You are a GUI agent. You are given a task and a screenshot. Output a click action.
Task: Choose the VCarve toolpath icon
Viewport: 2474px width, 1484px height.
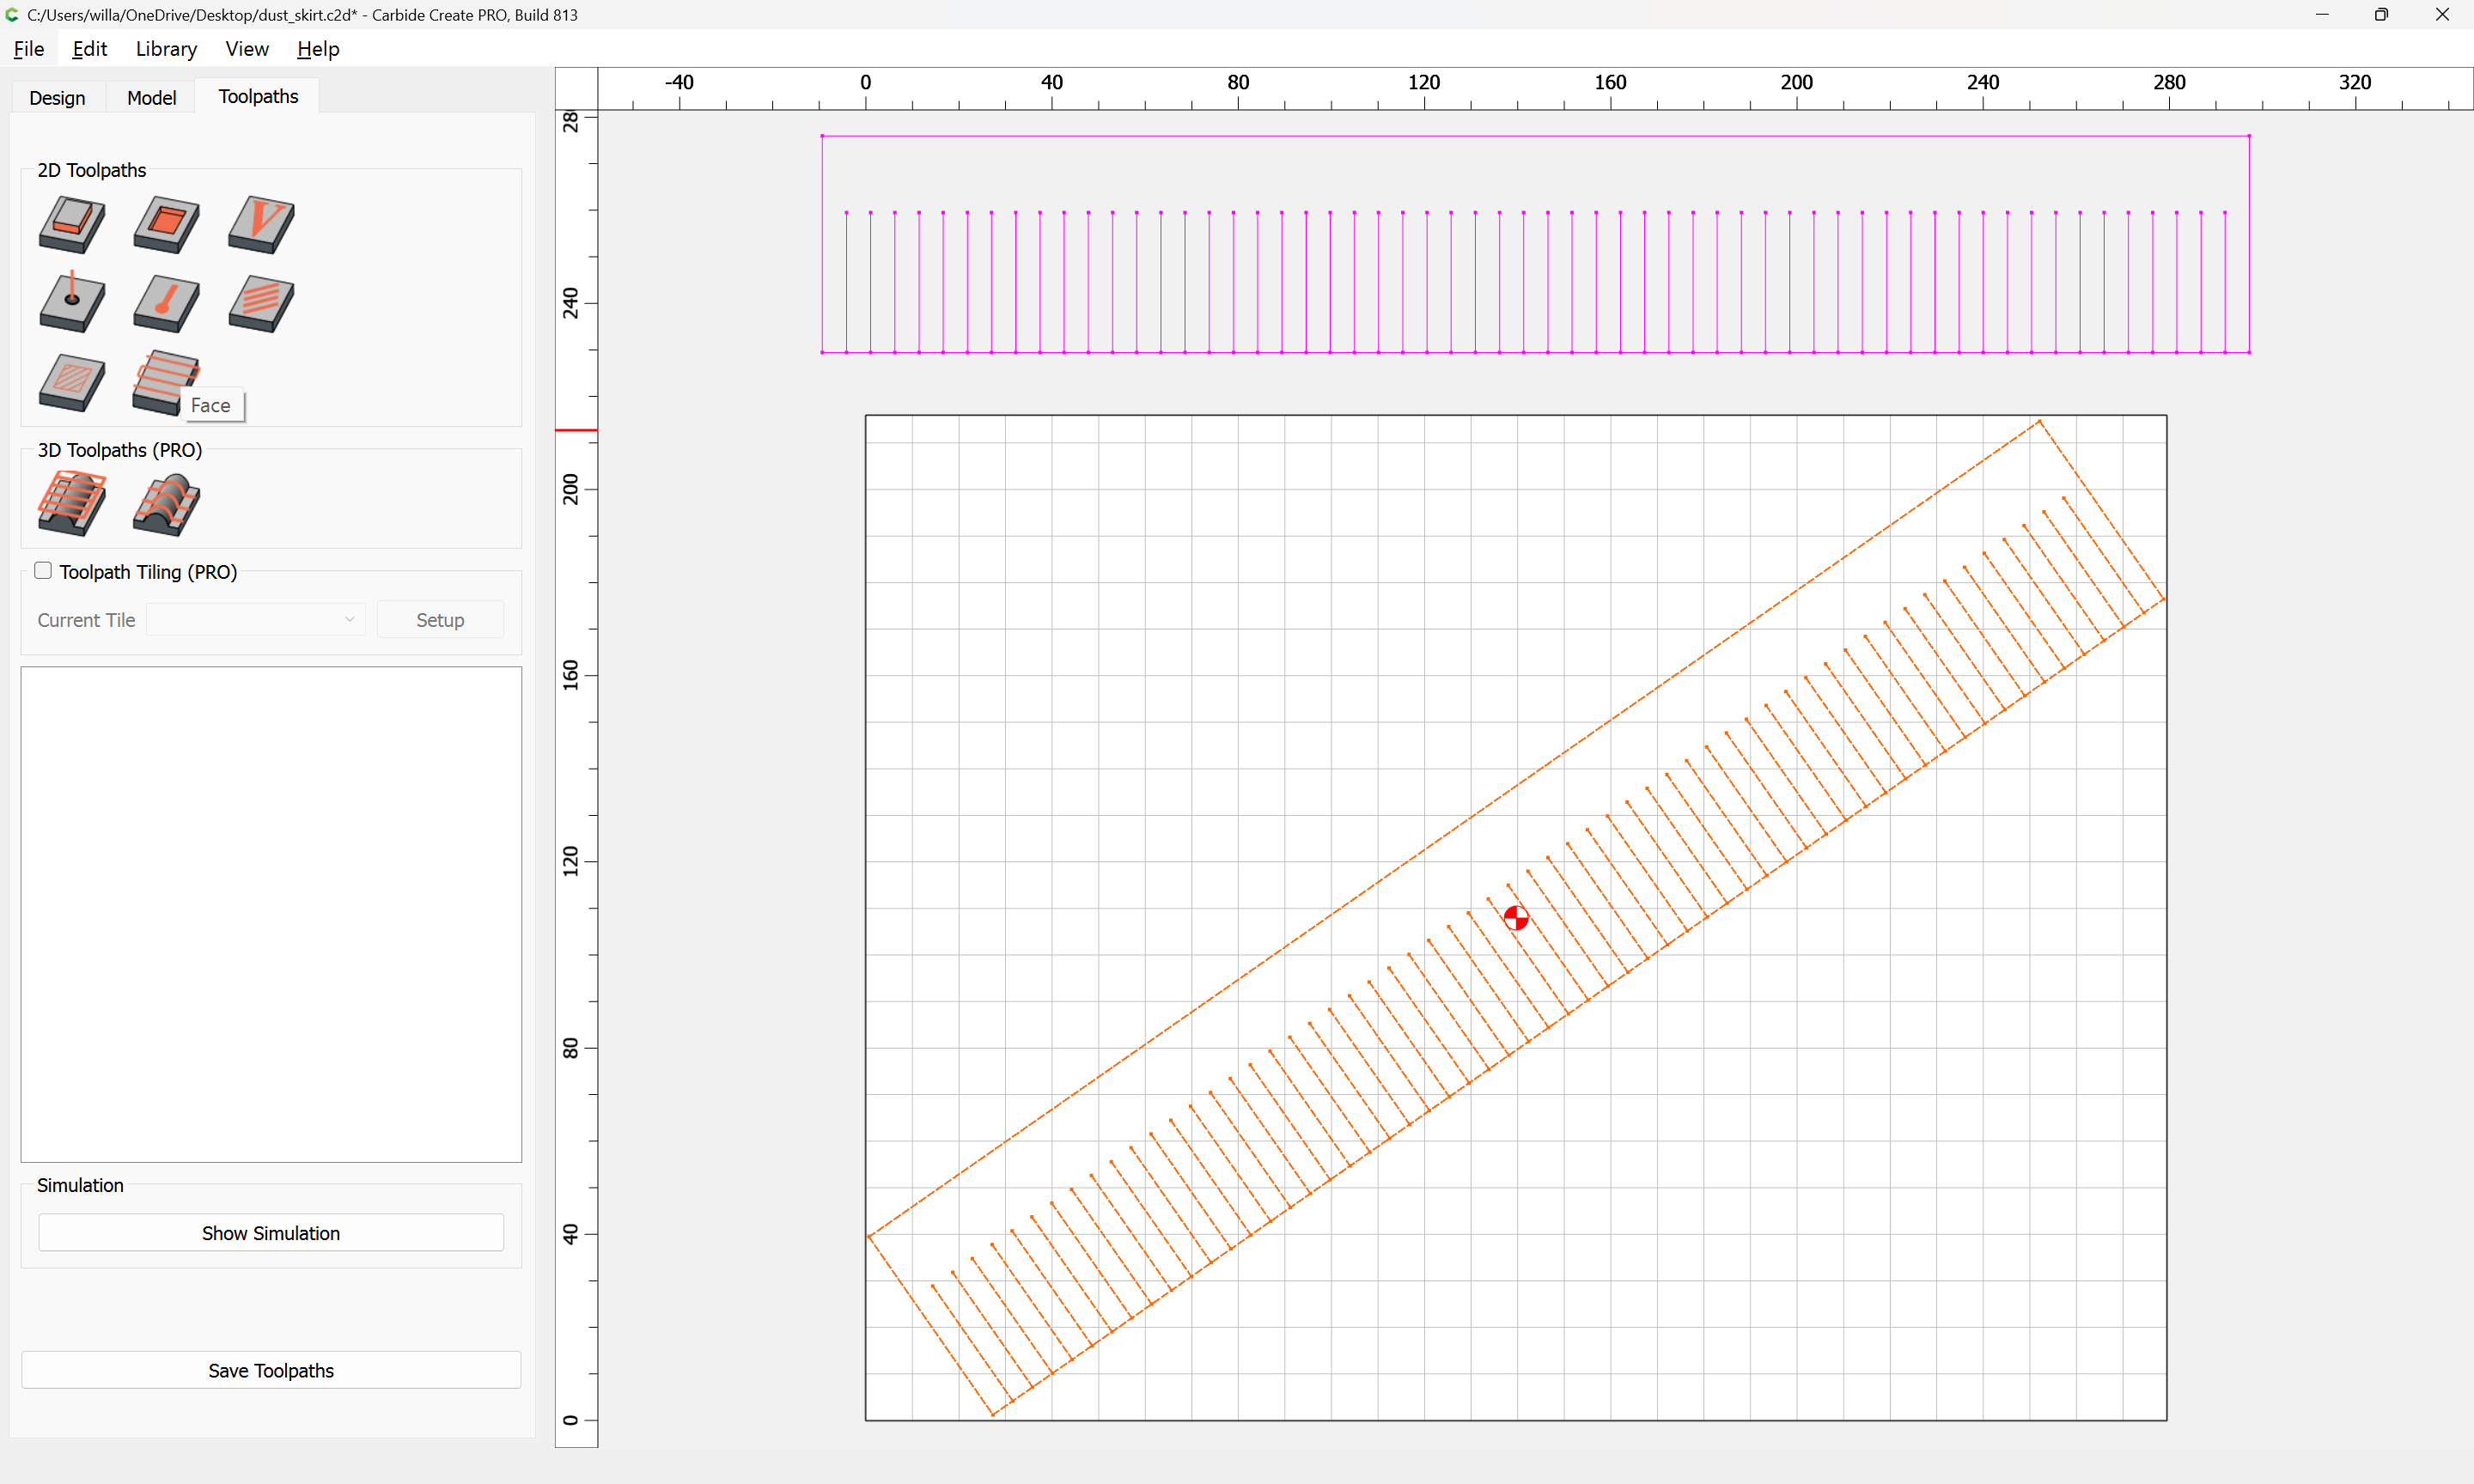click(x=261, y=224)
